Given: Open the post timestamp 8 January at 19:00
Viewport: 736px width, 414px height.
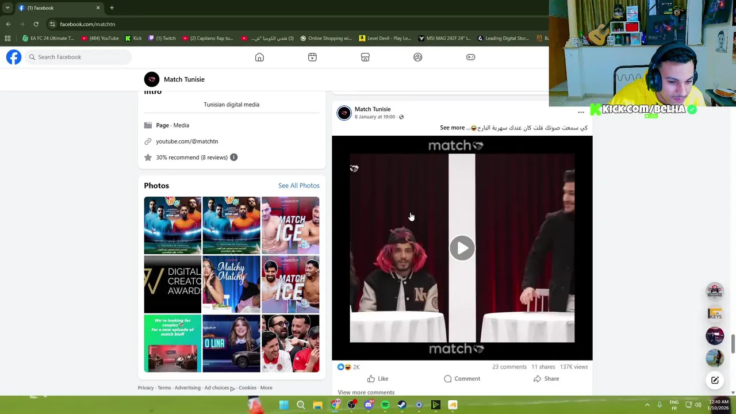Looking at the screenshot, I should click(375, 117).
